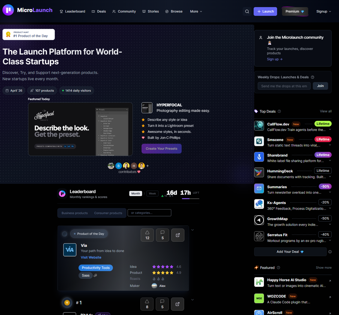Switch the leaderboard to Week view
Image resolution: width=339 pixels, height=315 pixels.
coord(152,193)
